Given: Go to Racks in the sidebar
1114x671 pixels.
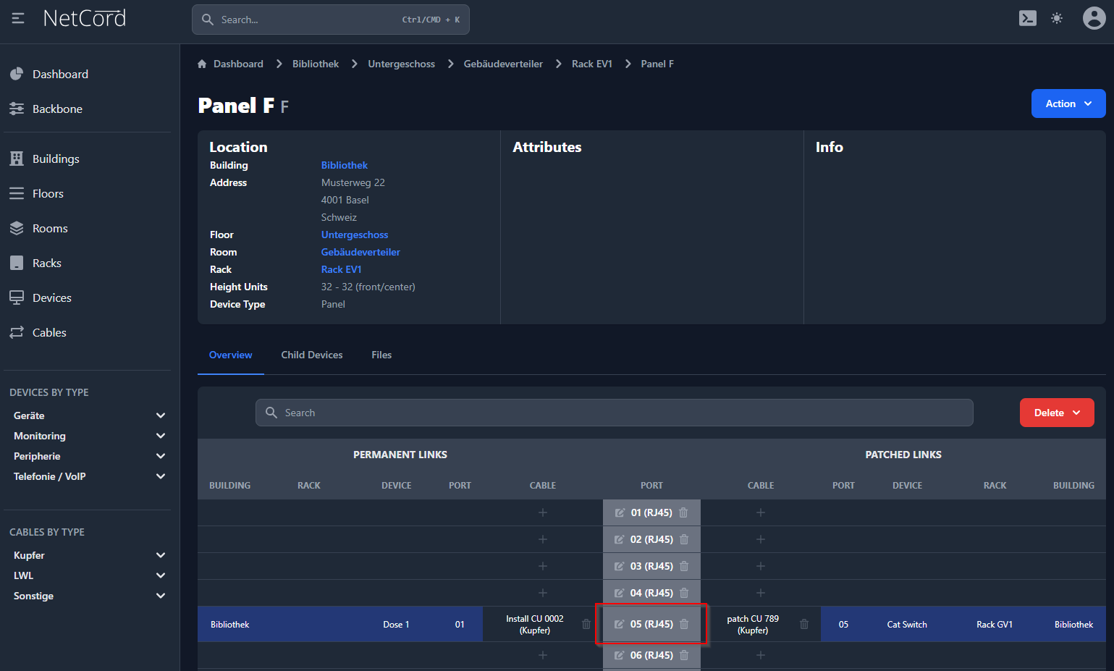Looking at the screenshot, I should (x=47, y=263).
